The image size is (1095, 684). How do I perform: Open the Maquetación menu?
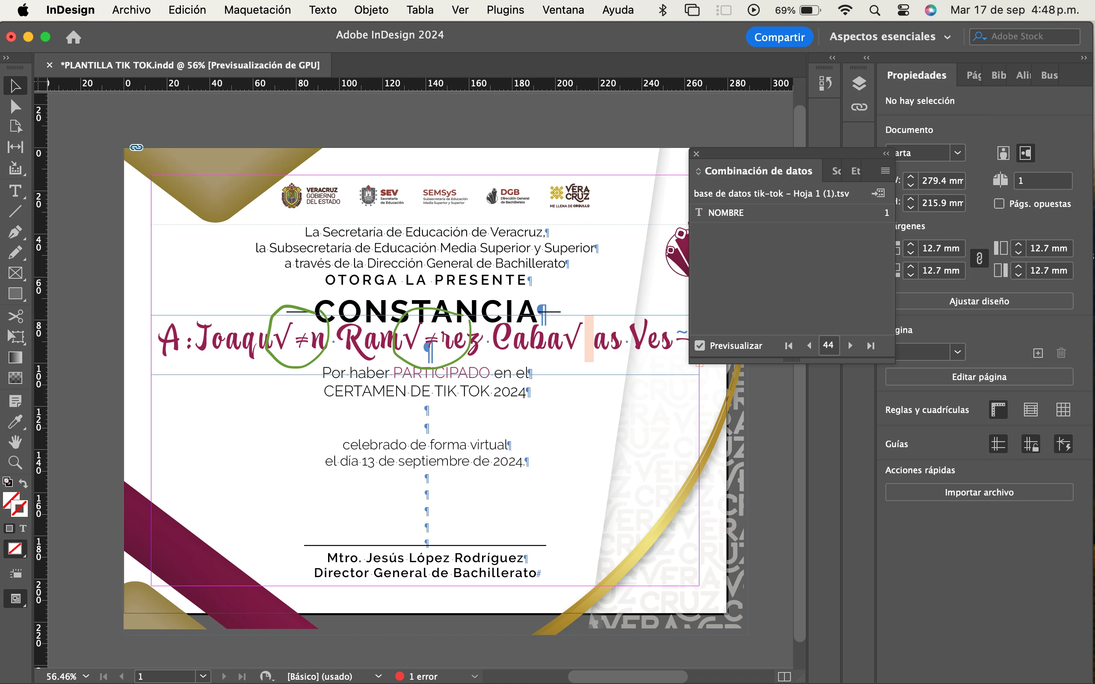pos(257,10)
